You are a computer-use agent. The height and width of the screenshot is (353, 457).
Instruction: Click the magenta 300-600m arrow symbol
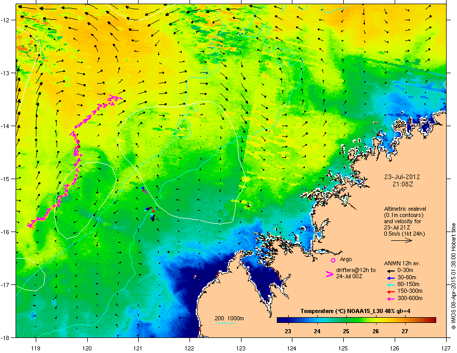391,298
